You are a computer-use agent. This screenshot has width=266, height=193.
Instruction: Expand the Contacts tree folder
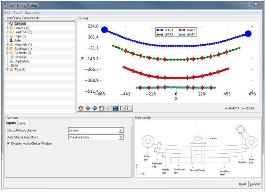point(7,53)
